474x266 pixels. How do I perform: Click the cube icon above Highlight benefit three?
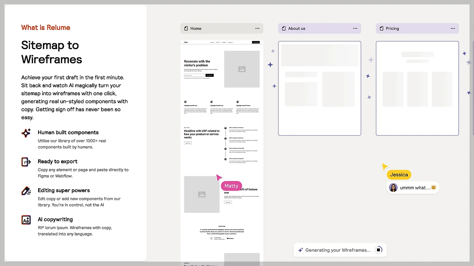click(x=238, y=102)
